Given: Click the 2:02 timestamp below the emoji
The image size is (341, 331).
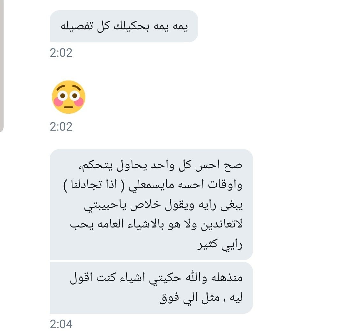Looking at the screenshot, I should 61,127.
